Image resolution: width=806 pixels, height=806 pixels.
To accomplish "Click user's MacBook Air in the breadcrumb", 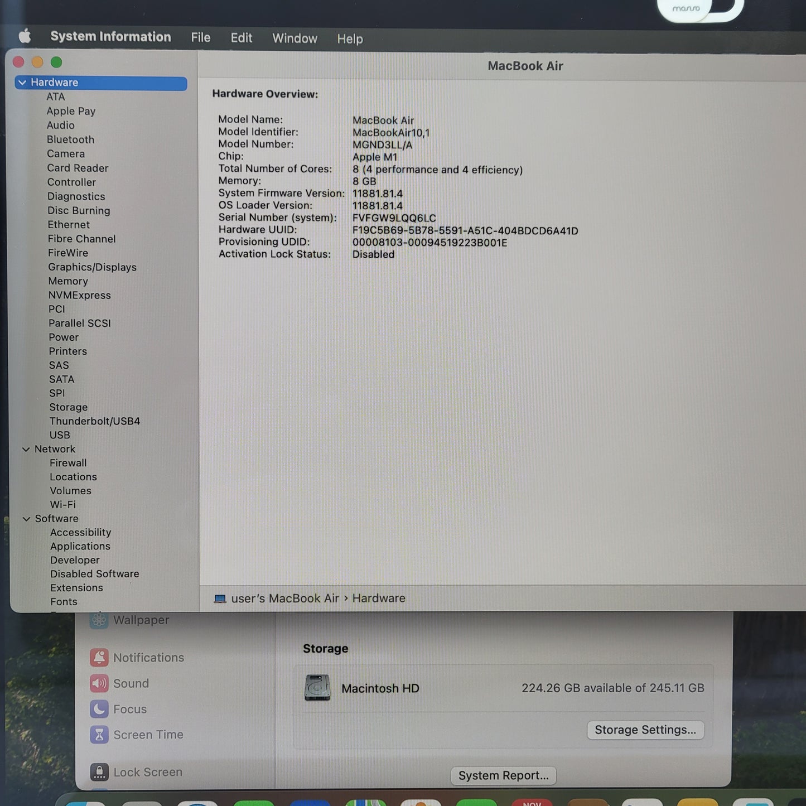I will point(285,598).
